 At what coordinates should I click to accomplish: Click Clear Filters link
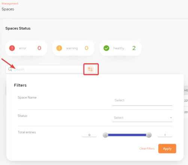pos(147,149)
